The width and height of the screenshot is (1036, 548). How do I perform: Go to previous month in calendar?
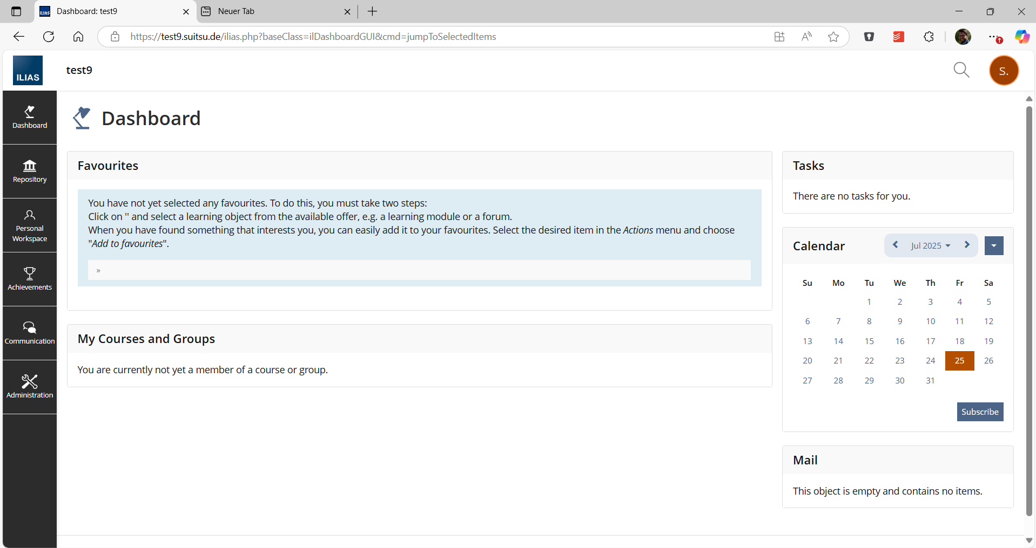[x=895, y=245]
